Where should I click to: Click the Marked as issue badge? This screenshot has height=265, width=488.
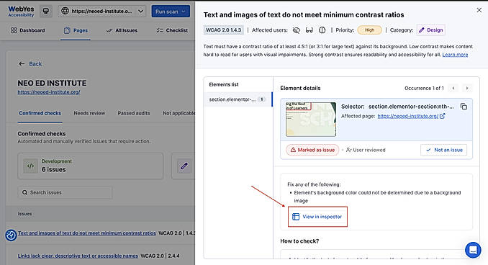click(312, 150)
